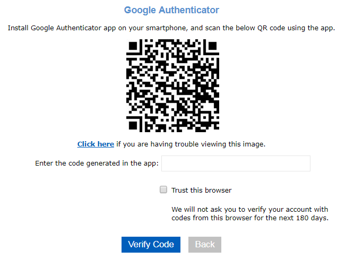337x259 pixels.
Task: Click the "Trust this browser" label text
Action: (x=201, y=190)
